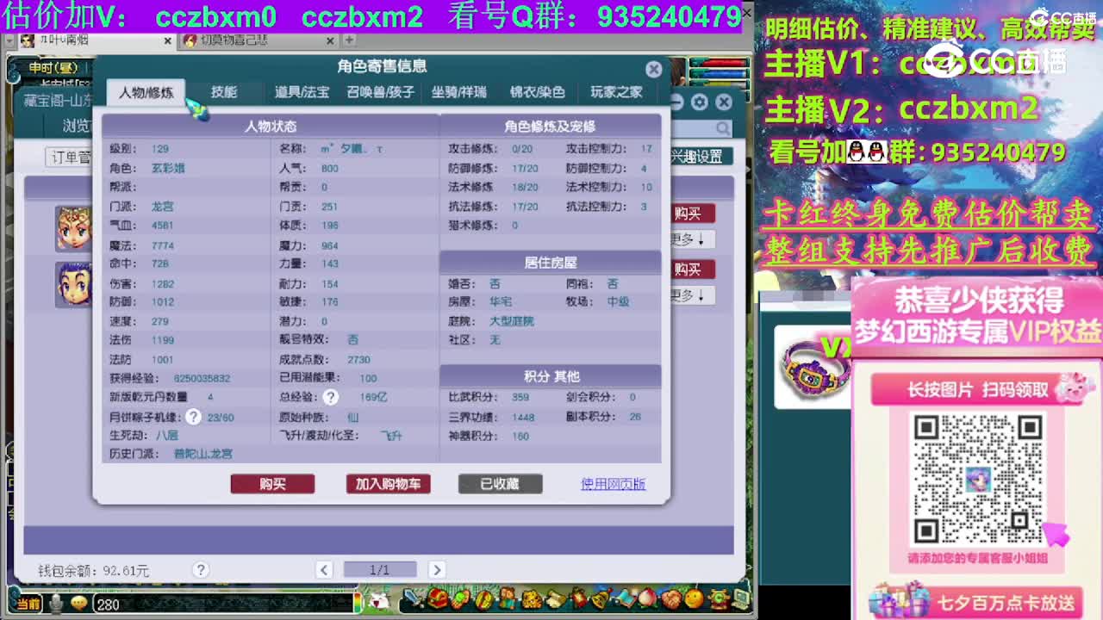The height and width of the screenshot is (620, 1103).
Task: Click the 华宅 house value
Action: click(501, 302)
